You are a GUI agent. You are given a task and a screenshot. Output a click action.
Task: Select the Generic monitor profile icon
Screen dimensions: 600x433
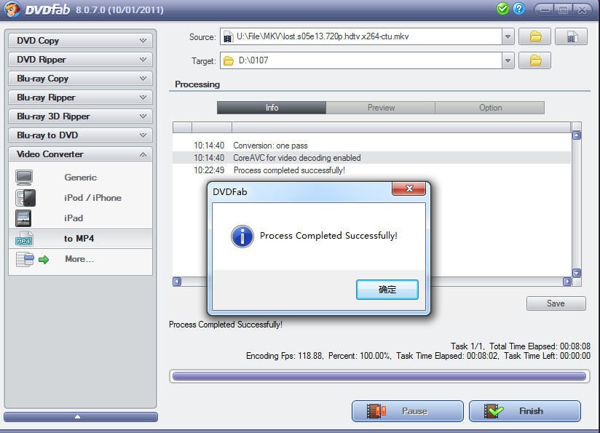[x=24, y=178]
